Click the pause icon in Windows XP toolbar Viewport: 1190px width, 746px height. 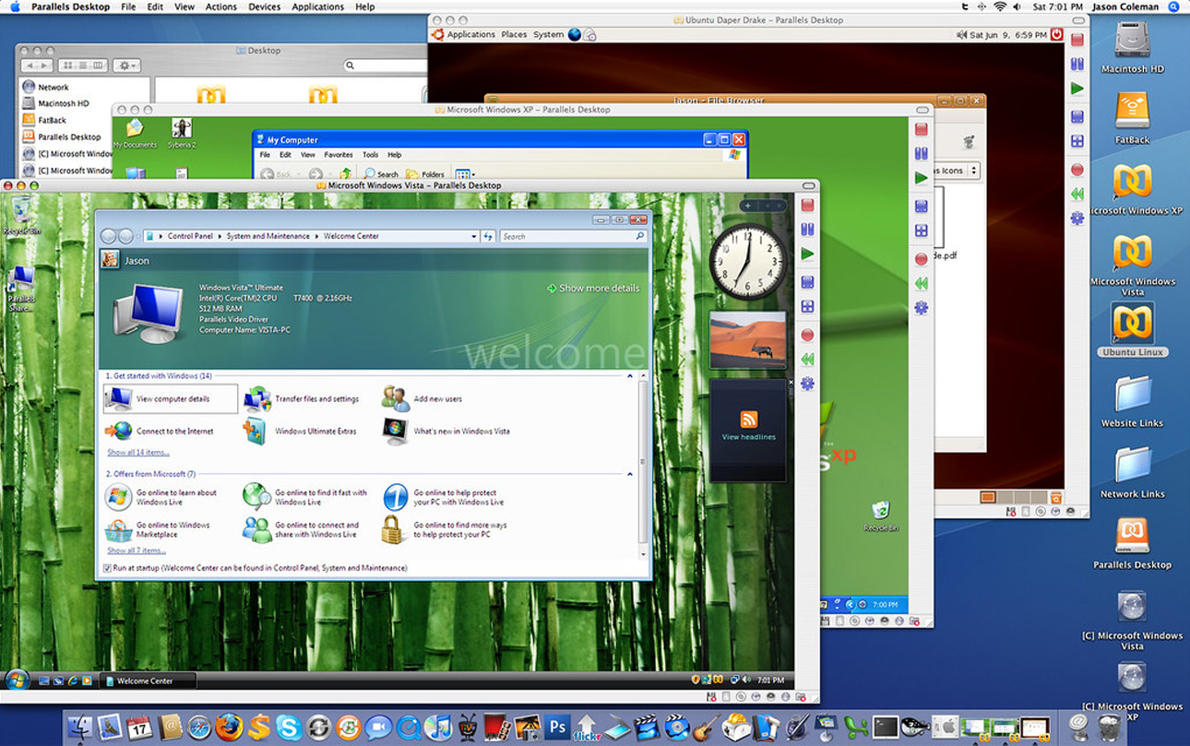pyautogui.click(x=921, y=153)
